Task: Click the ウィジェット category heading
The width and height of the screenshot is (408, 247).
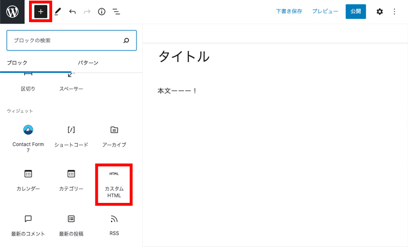Action: (x=20, y=111)
